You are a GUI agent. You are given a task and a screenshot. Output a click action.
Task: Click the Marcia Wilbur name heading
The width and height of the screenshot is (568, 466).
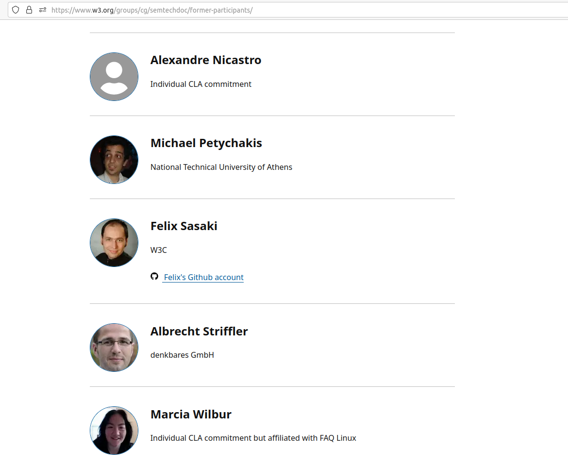coord(191,415)
